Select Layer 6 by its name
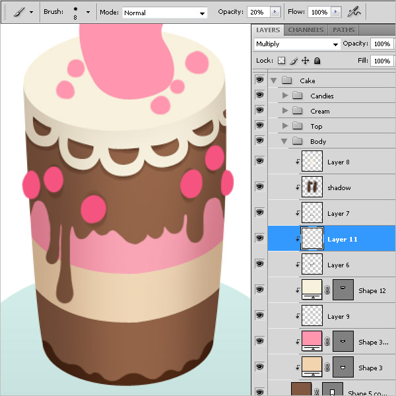The width and height of the screenshot is (396, 396). point(339,265)
